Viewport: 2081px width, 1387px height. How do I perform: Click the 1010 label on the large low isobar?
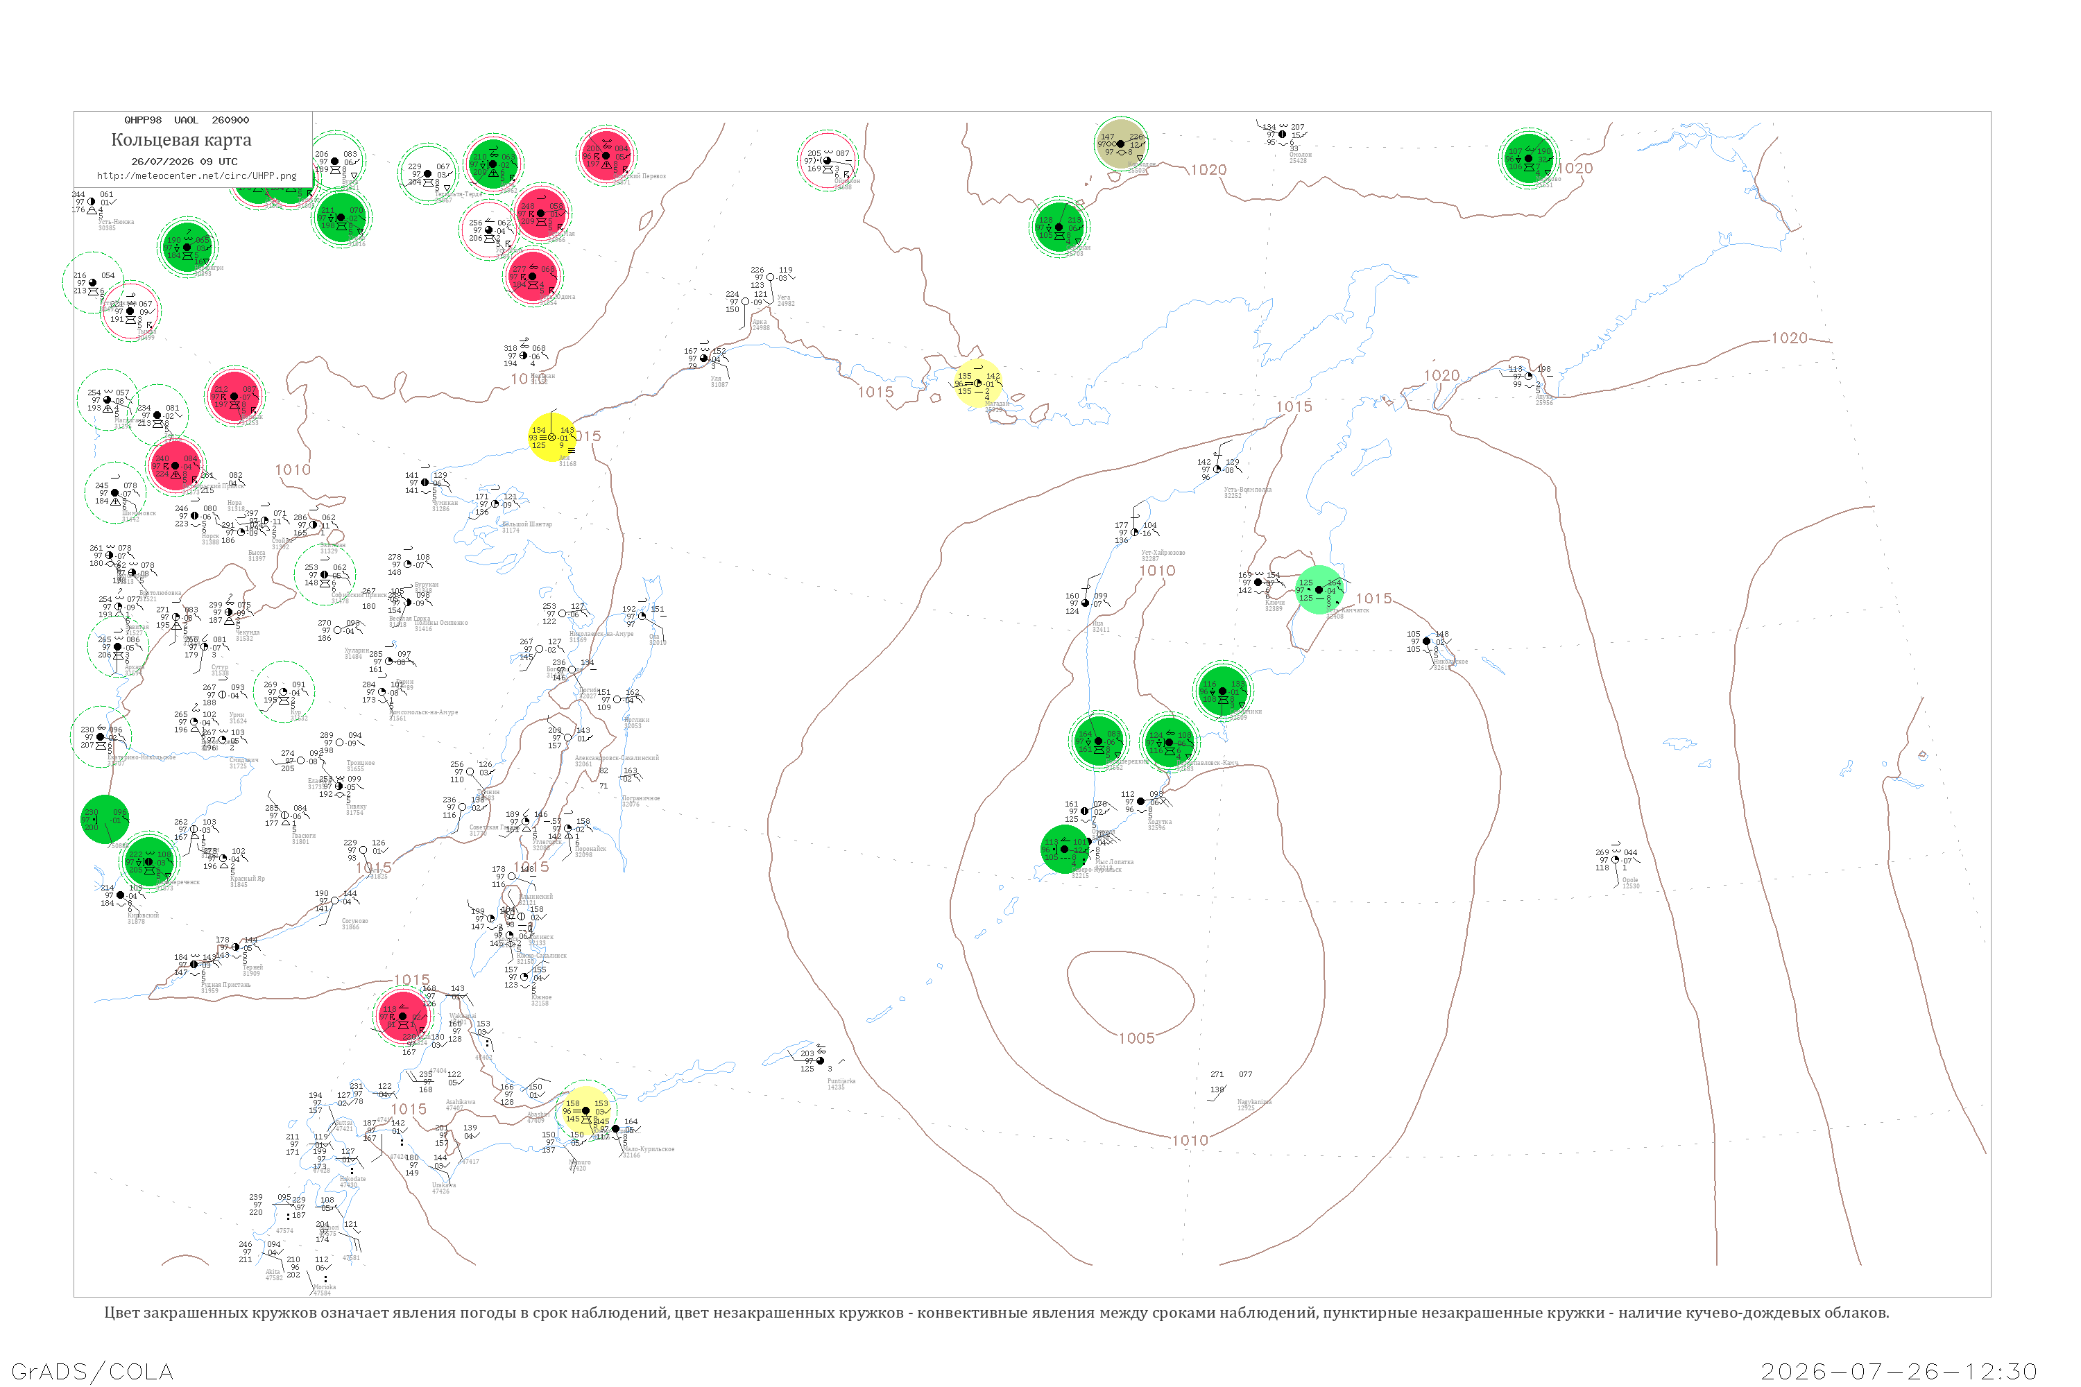1190,1141
